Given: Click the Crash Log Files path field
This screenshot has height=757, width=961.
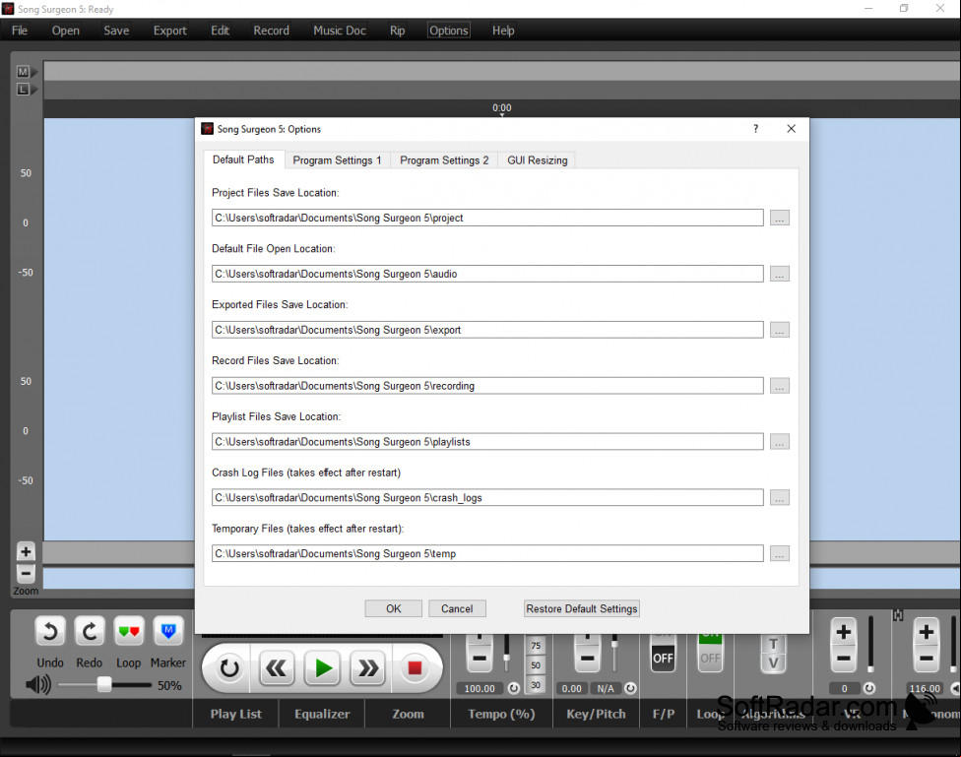Looking at the screenshot, I should tap(487, 498).
